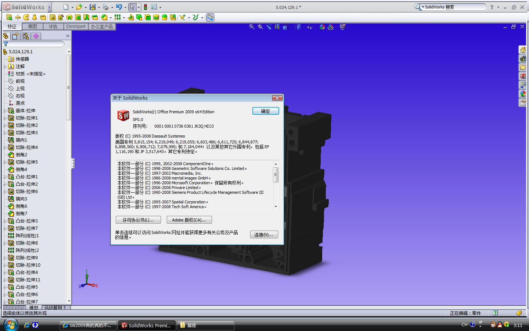Expand the 基体-拉伸 feature node
529x331 pixels.
4,111
